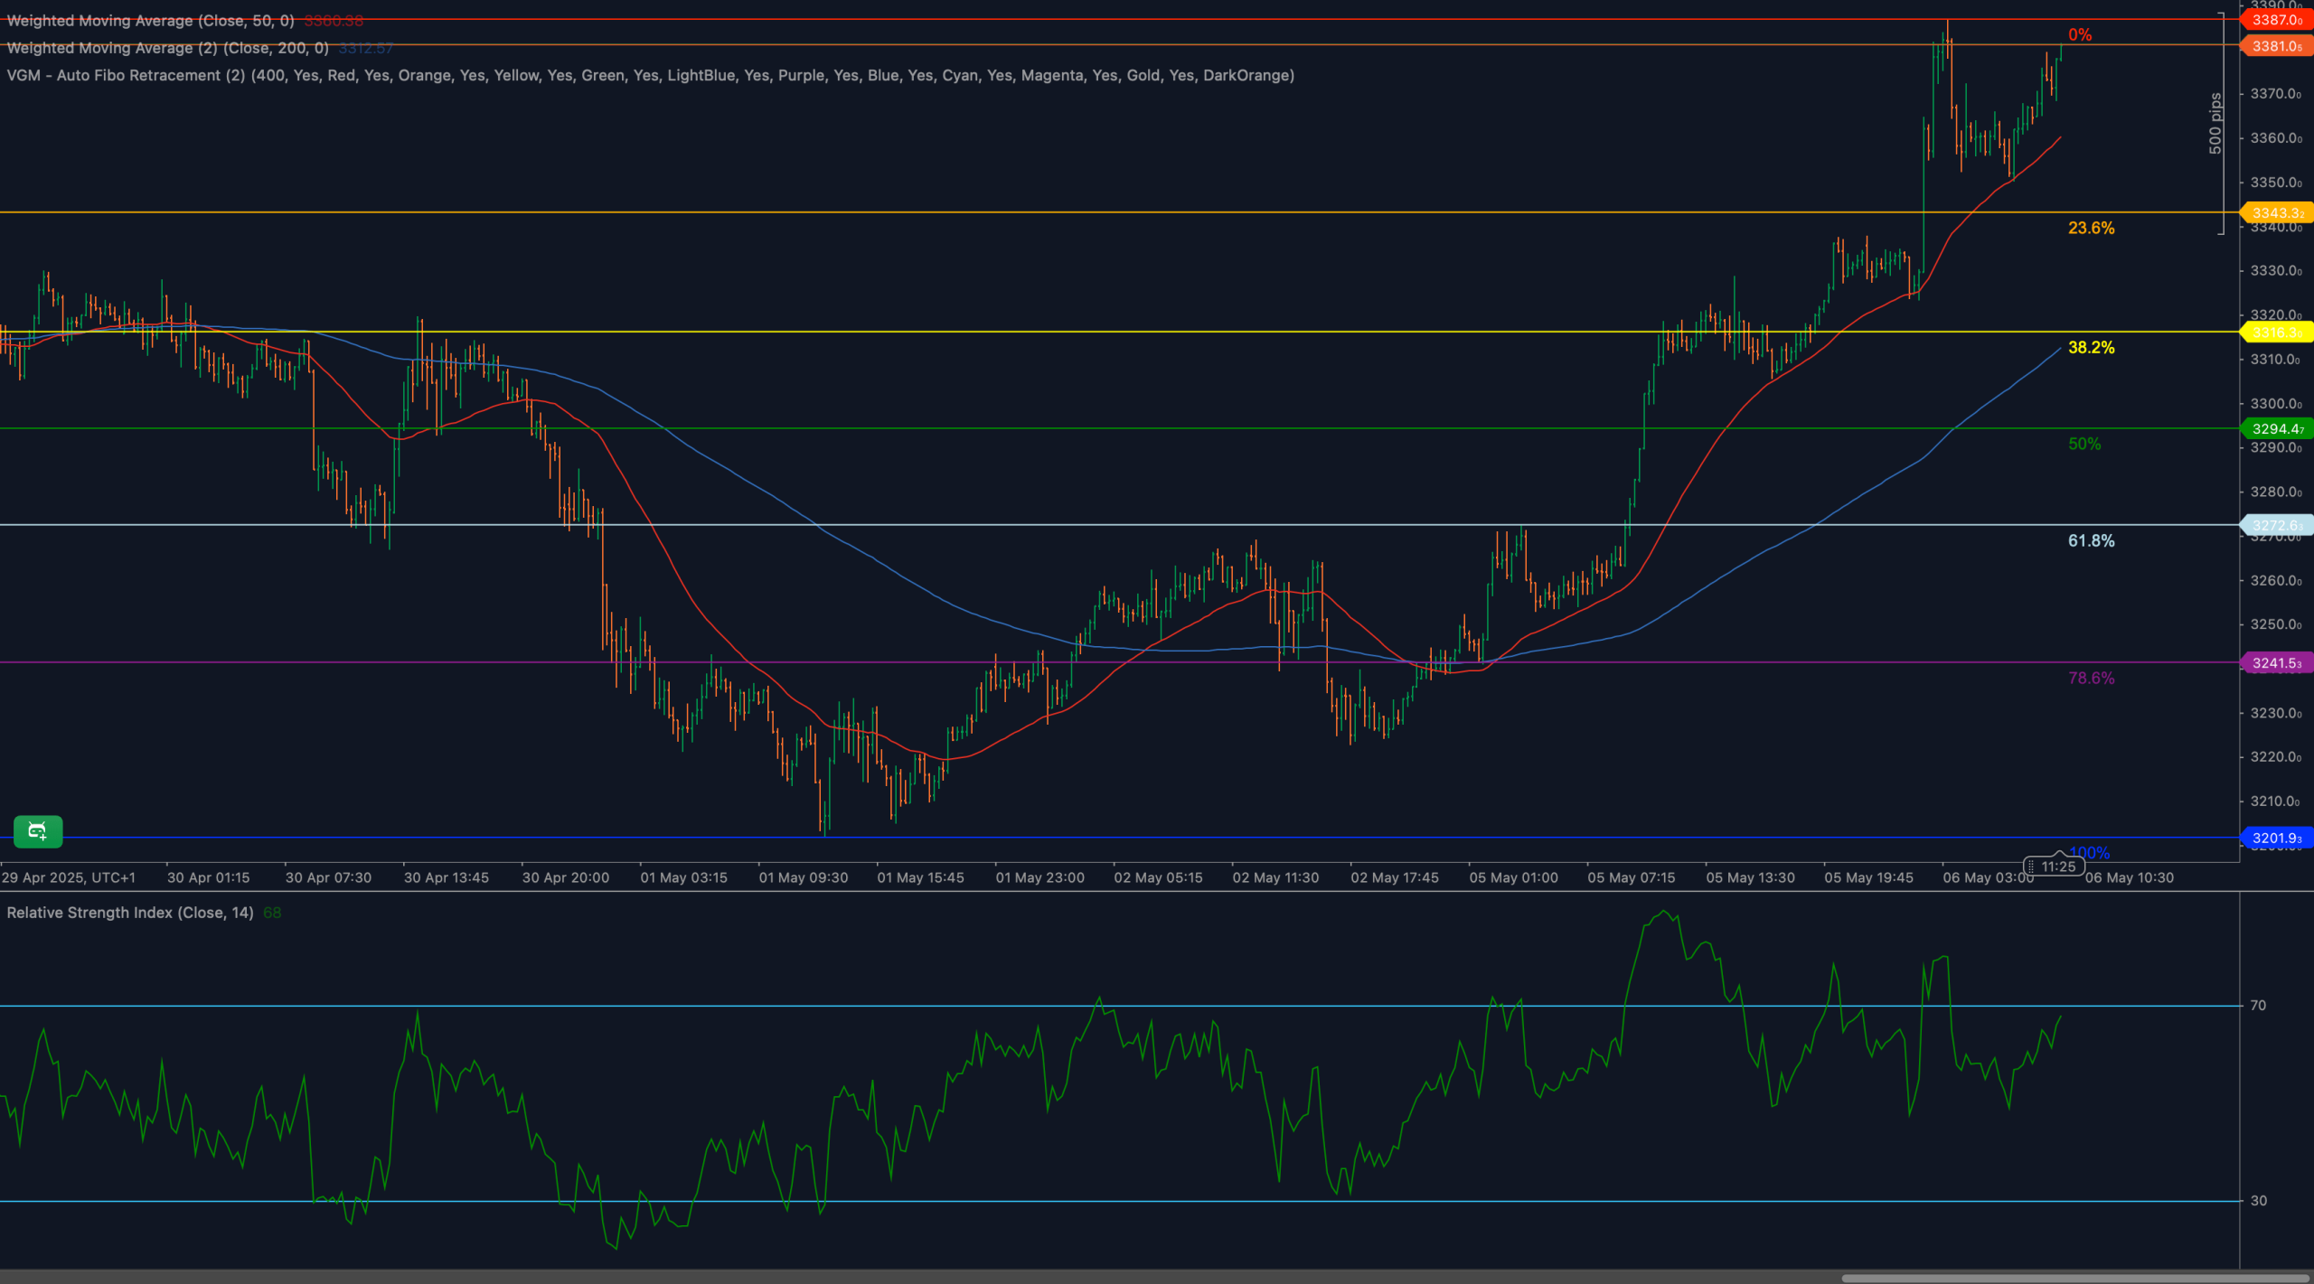Click the 50% Fibonacci level label

(x=2084, y=444)
